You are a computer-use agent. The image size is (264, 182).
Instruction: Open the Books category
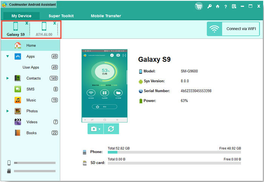coord(31,133)
